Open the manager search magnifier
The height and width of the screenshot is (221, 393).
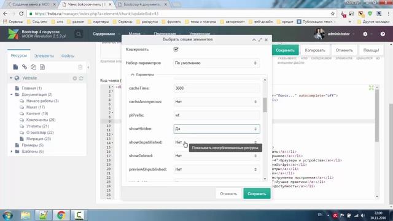tap(79, 34)
